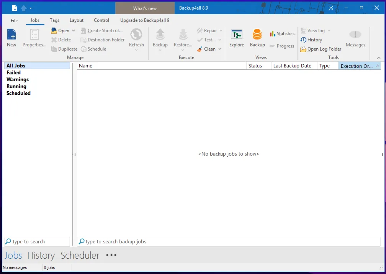Switch to Backup view in Views
This screenshot has height=274, width=386.
pos(257,38)
